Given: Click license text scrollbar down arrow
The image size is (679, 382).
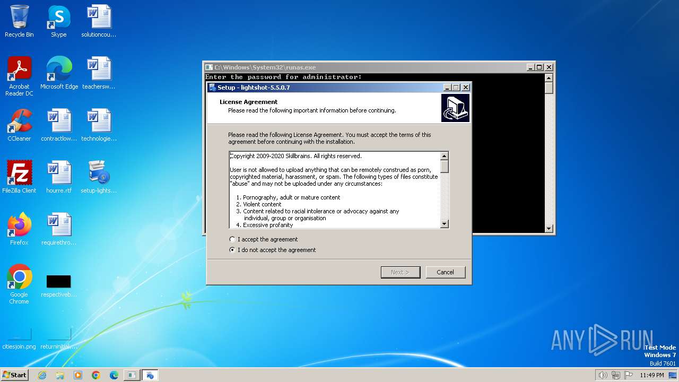Looking at the screenshot, I should tap(445, 224).
